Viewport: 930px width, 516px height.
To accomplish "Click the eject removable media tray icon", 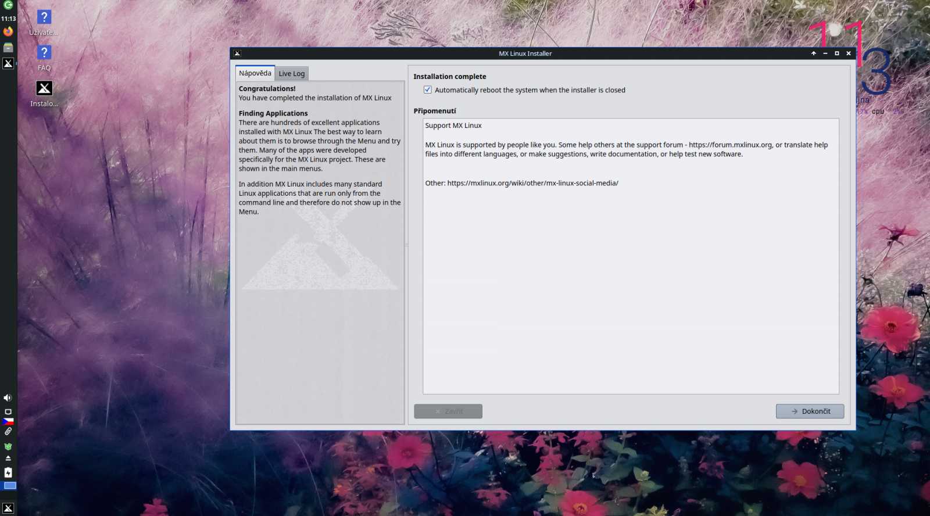I will coord(8,458).
